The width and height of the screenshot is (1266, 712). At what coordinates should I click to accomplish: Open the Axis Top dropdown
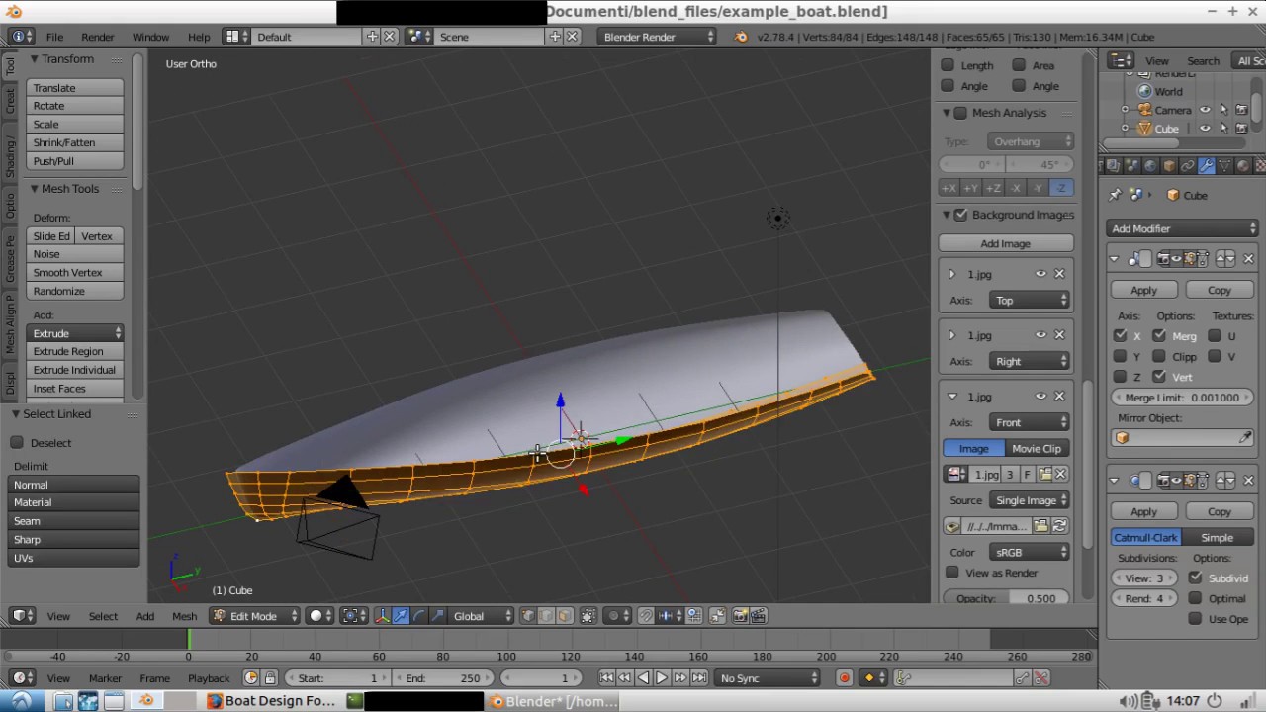[1030, 300]
